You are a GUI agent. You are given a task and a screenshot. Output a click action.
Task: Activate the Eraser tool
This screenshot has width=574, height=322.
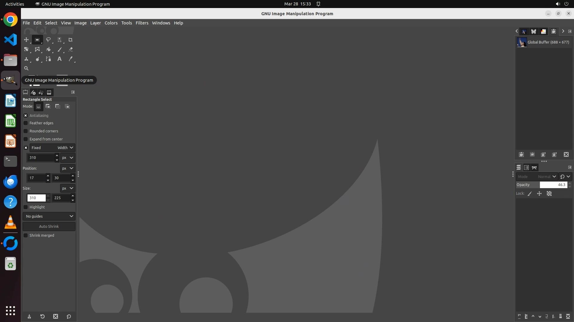(71, 49)
